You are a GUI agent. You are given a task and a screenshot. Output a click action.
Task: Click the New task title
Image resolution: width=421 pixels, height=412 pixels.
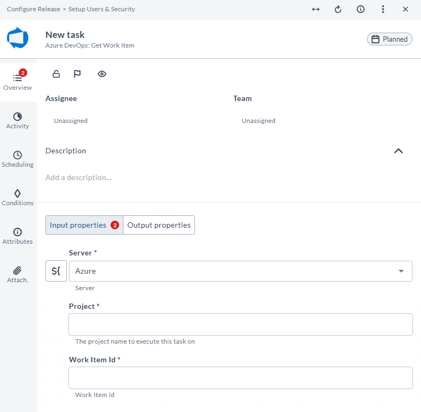coord(65,35)
